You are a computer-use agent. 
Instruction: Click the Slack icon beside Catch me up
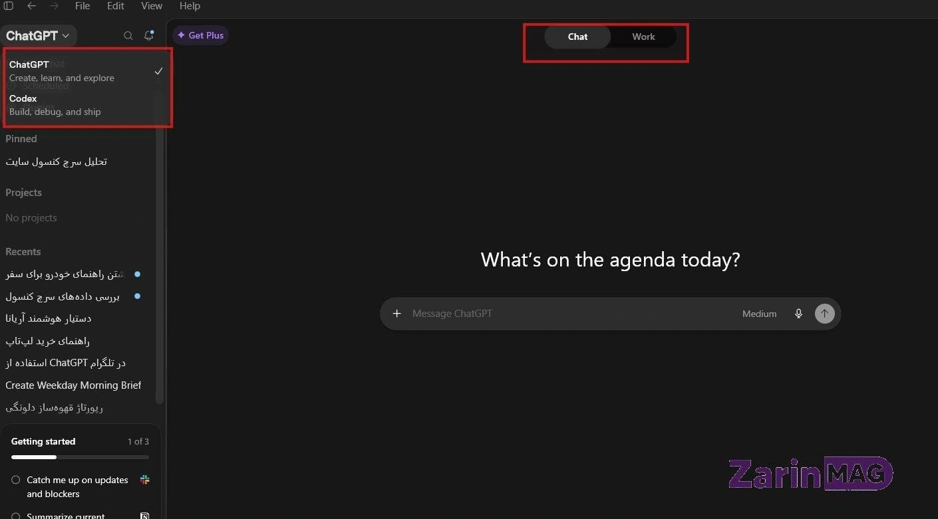144,480
